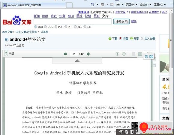Switch to double-page view icon
Image resolution: width=174 pixels, height=135 pixels.
pos(140,54)
